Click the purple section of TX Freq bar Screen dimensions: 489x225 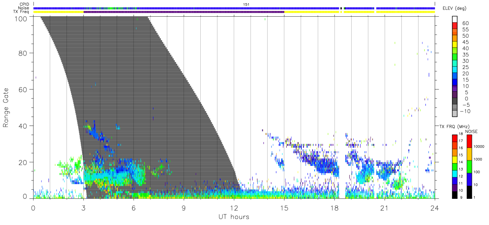[x=184, y=12]
